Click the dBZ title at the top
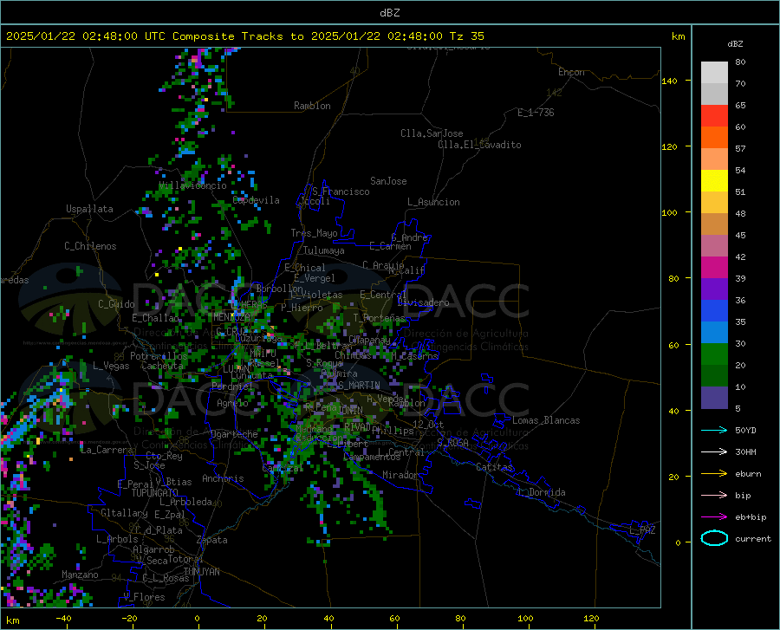The height and width of the screenshot is (630, 780). point(389,13)
